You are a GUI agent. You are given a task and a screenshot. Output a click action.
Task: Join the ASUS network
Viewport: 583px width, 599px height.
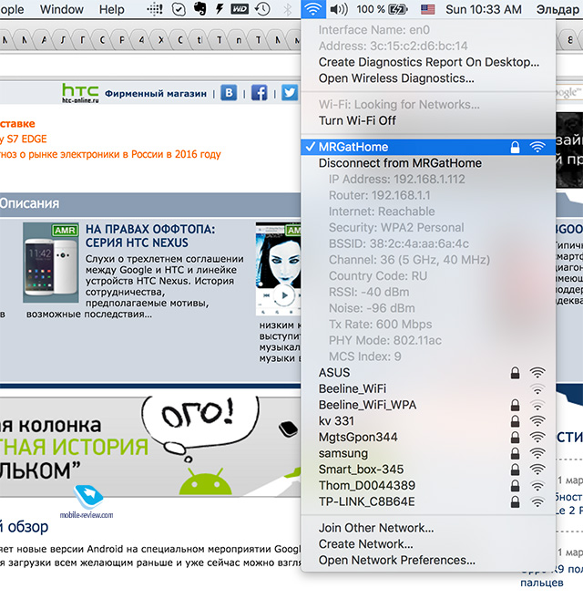[428, 373]
